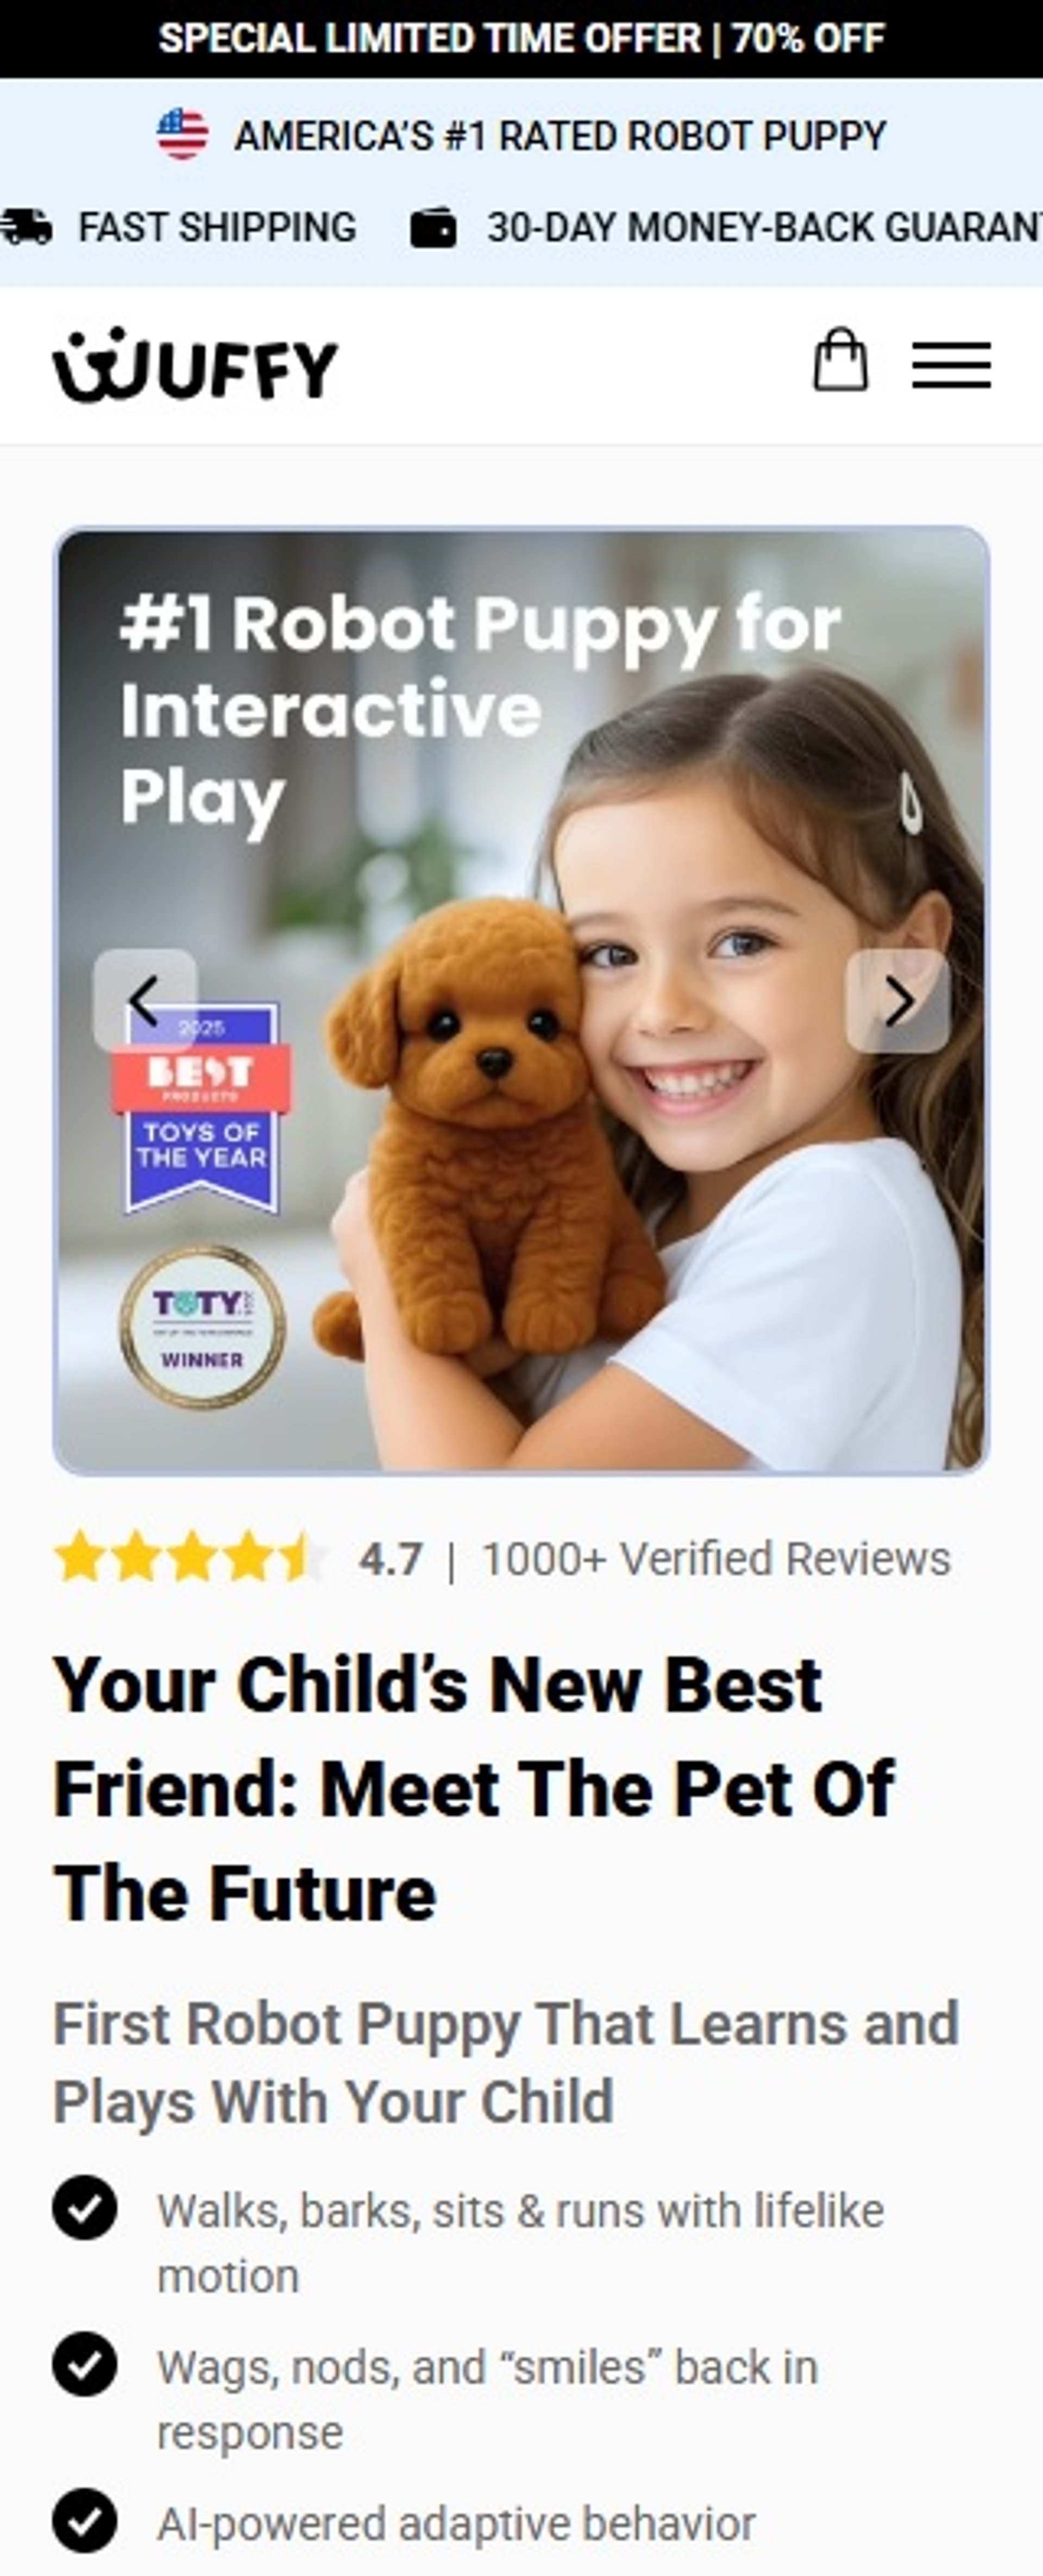
Task: Show the previous product image
Action: (145, 1001)
